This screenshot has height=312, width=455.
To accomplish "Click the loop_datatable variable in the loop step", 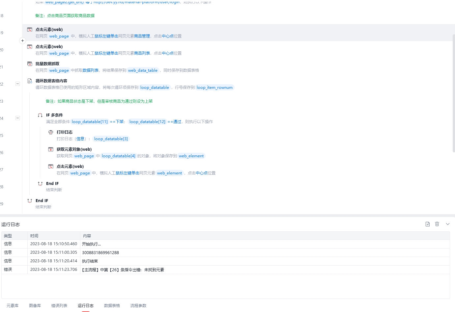I will click(155, 88).
